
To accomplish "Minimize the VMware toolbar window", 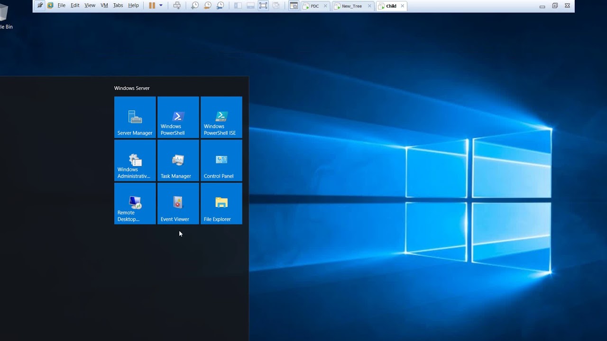I will [x=542, y=6].
